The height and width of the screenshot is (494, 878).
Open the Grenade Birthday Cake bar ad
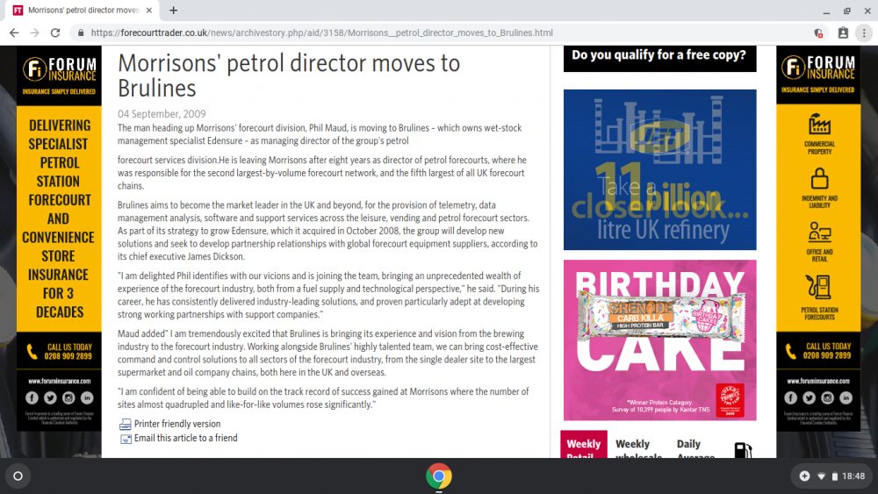tap(659, 340)
